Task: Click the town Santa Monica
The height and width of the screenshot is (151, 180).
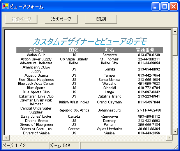Action: (109, 80)
